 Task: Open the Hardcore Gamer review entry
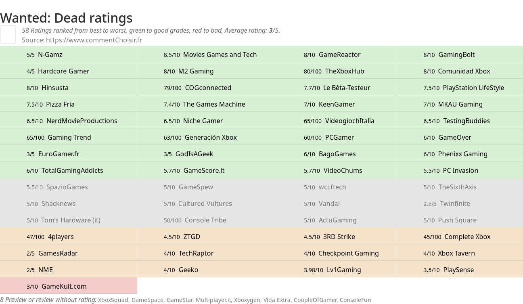coord(69,71)
